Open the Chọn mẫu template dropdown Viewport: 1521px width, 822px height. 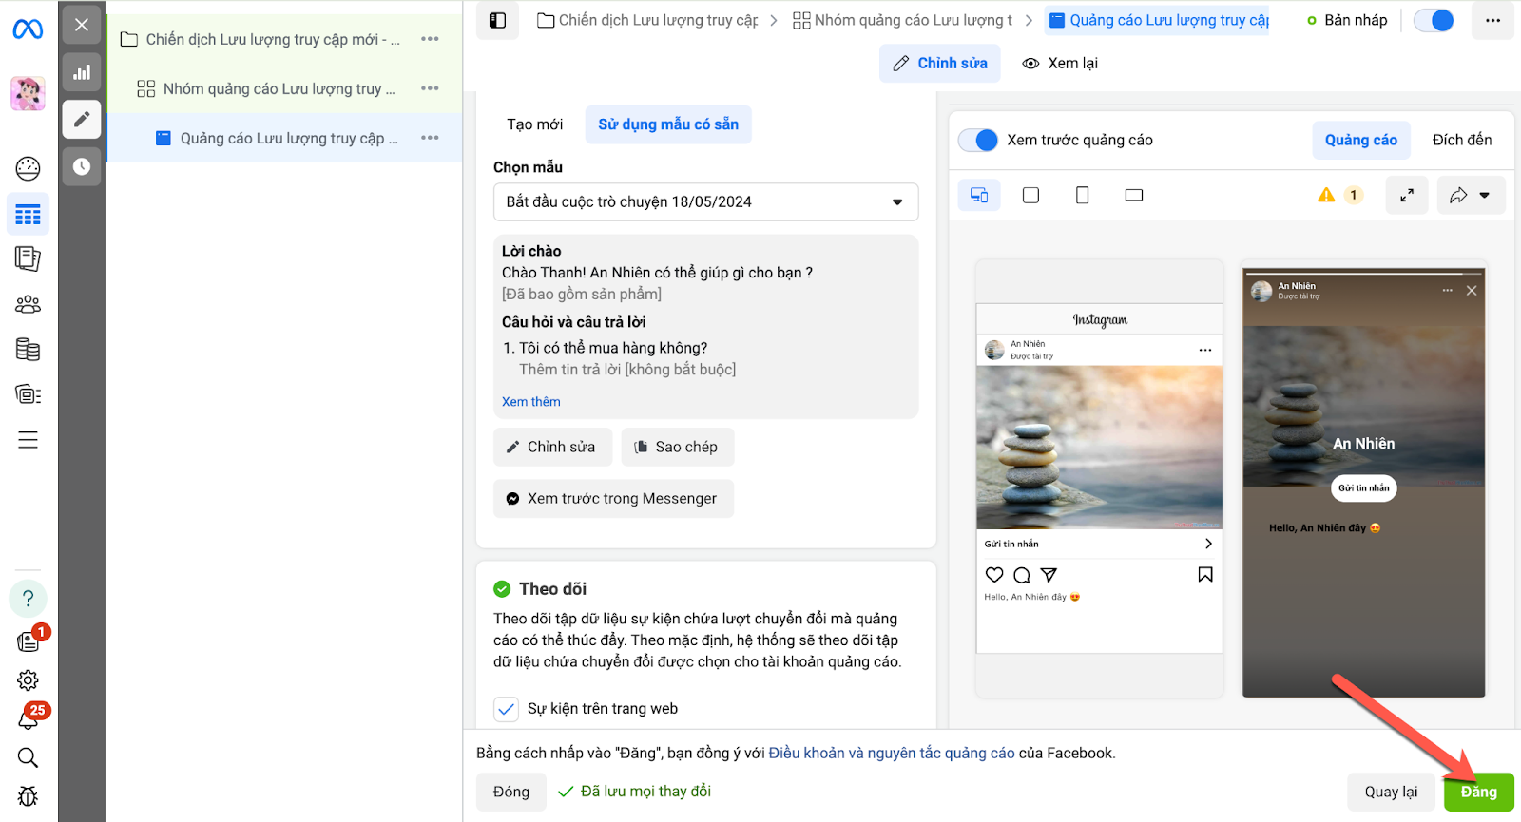tap(705, 202)
